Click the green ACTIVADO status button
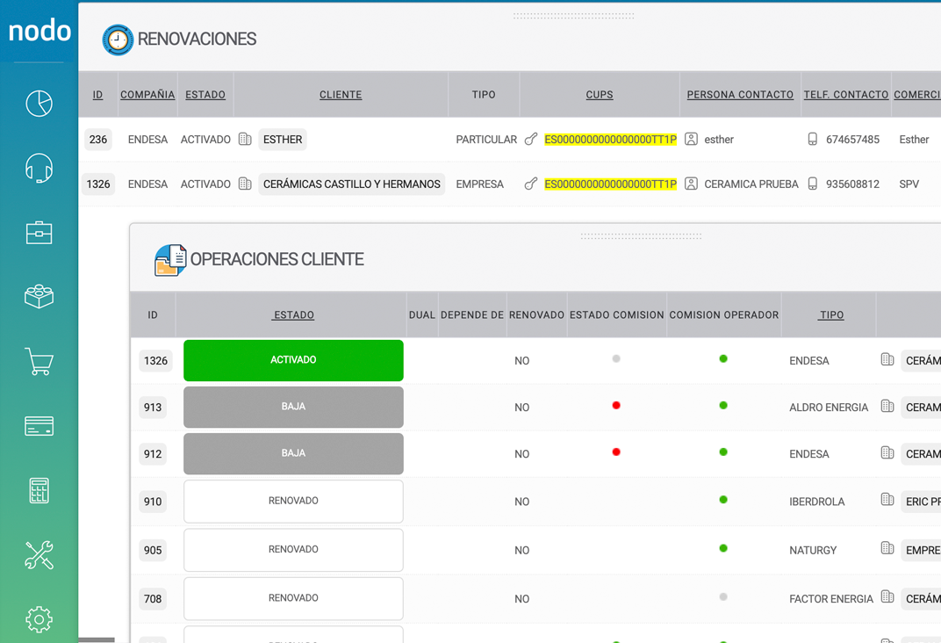The width and height of the screenshot is (941, 643). [x=293, y=360]
